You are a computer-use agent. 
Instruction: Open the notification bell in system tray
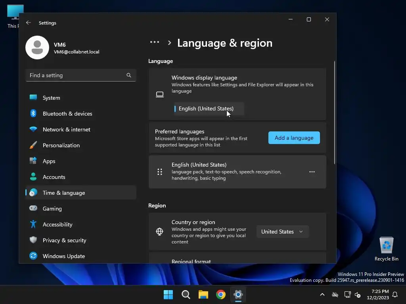395,294
